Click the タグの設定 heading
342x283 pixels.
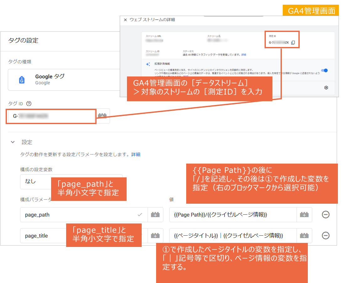[x=23, y=40]
